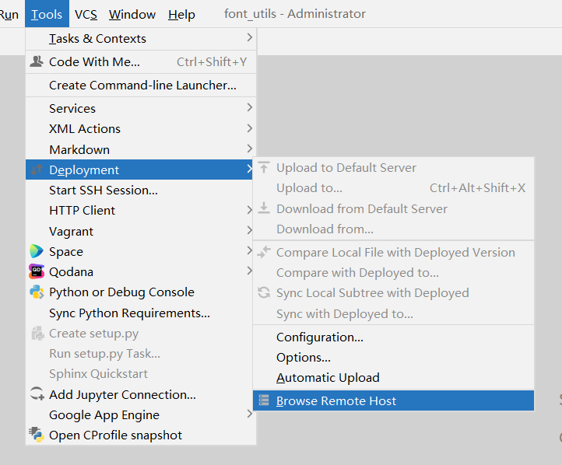Screen dimensions: 562x465
Task: Expand the Tasks & Contexts submenu arrow
Action: (x=250, y=37)
